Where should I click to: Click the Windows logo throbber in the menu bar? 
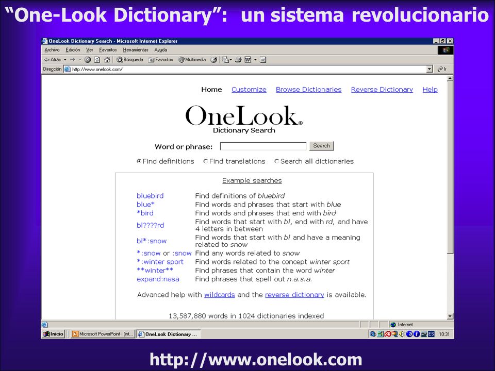coord(445,50)
